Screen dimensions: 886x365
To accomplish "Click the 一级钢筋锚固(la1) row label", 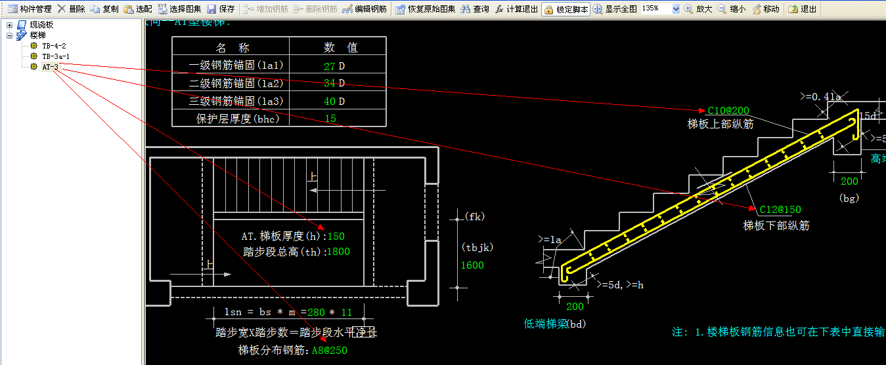I will 235,66.
